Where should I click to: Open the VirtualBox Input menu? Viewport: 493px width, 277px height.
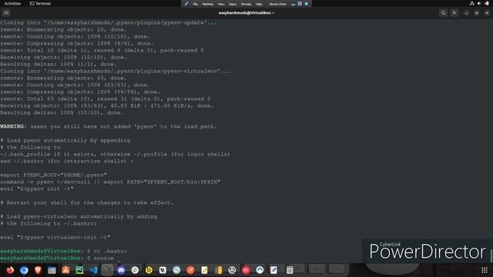233,4
